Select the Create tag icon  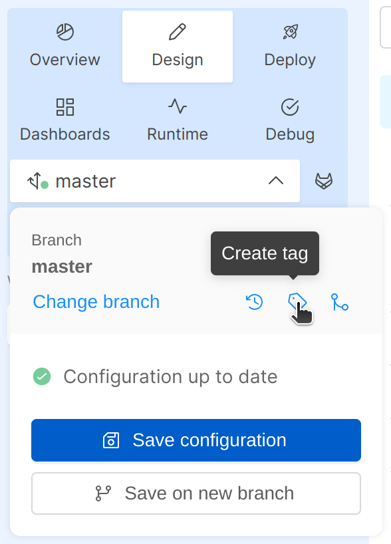(x=299, y=302)
